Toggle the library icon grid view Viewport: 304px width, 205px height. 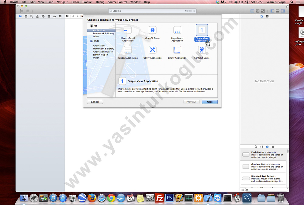click(x=243, y=190)
